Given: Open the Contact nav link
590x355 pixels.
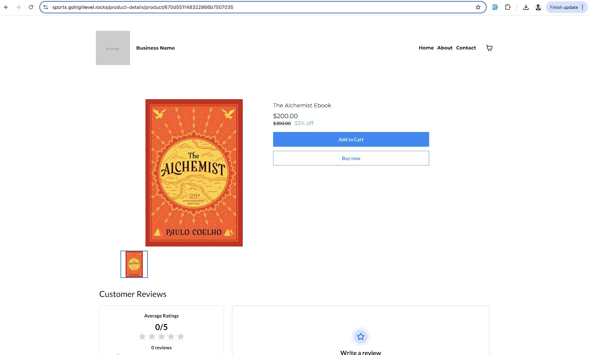Looking at the screenshot, I should pos(466,48).
